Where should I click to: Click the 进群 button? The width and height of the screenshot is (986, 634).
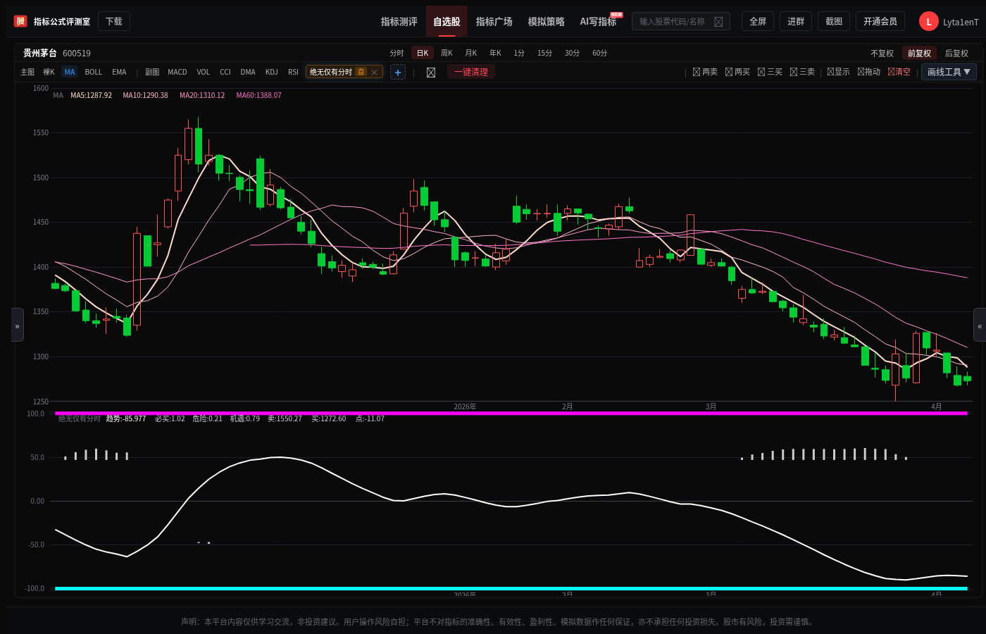tap(796, 21)
